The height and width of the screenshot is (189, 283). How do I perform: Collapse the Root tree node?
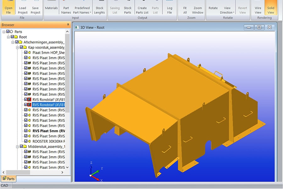8,37
